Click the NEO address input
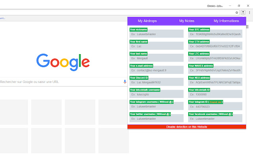 (215, 83)
